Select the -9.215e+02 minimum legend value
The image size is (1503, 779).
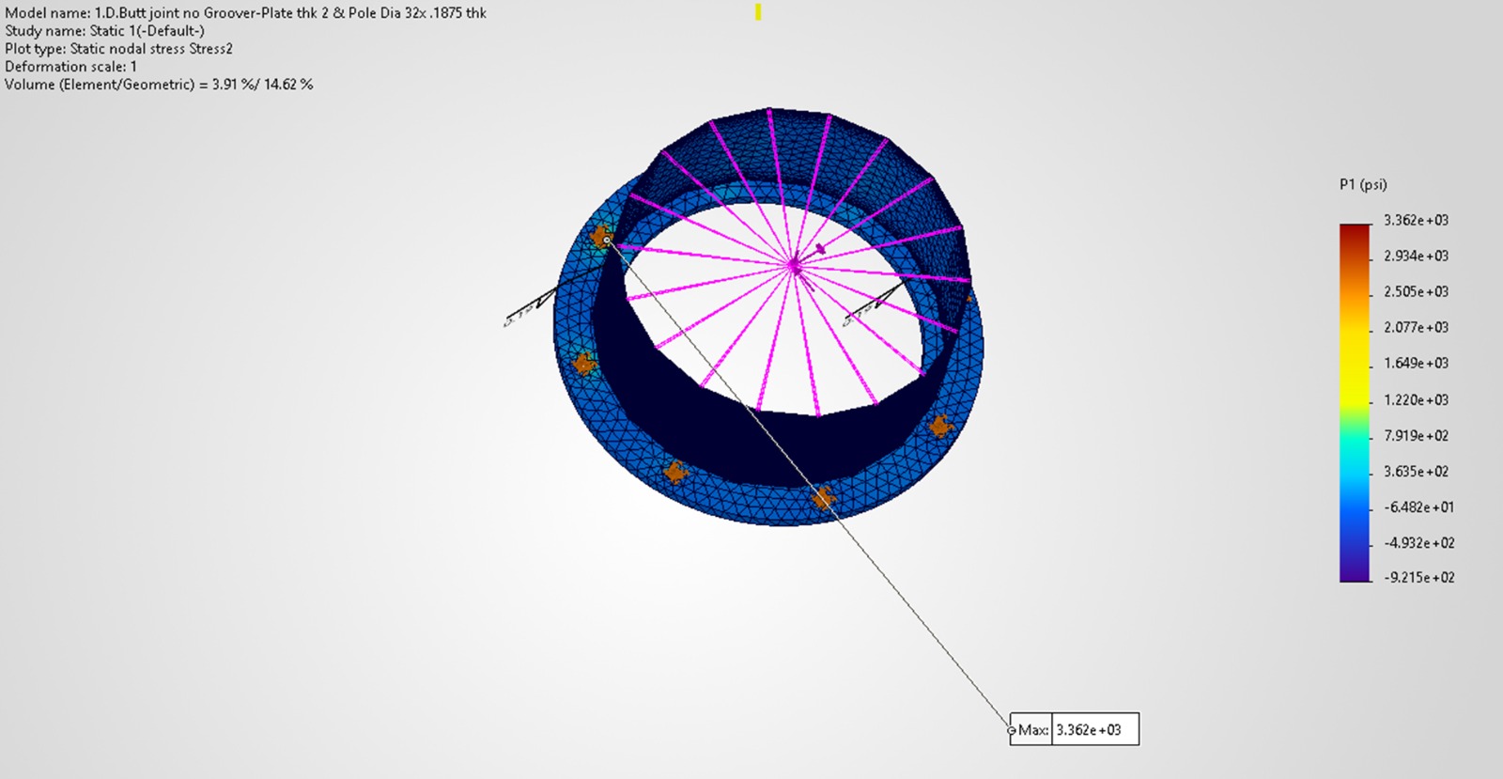pos(1418,577)
